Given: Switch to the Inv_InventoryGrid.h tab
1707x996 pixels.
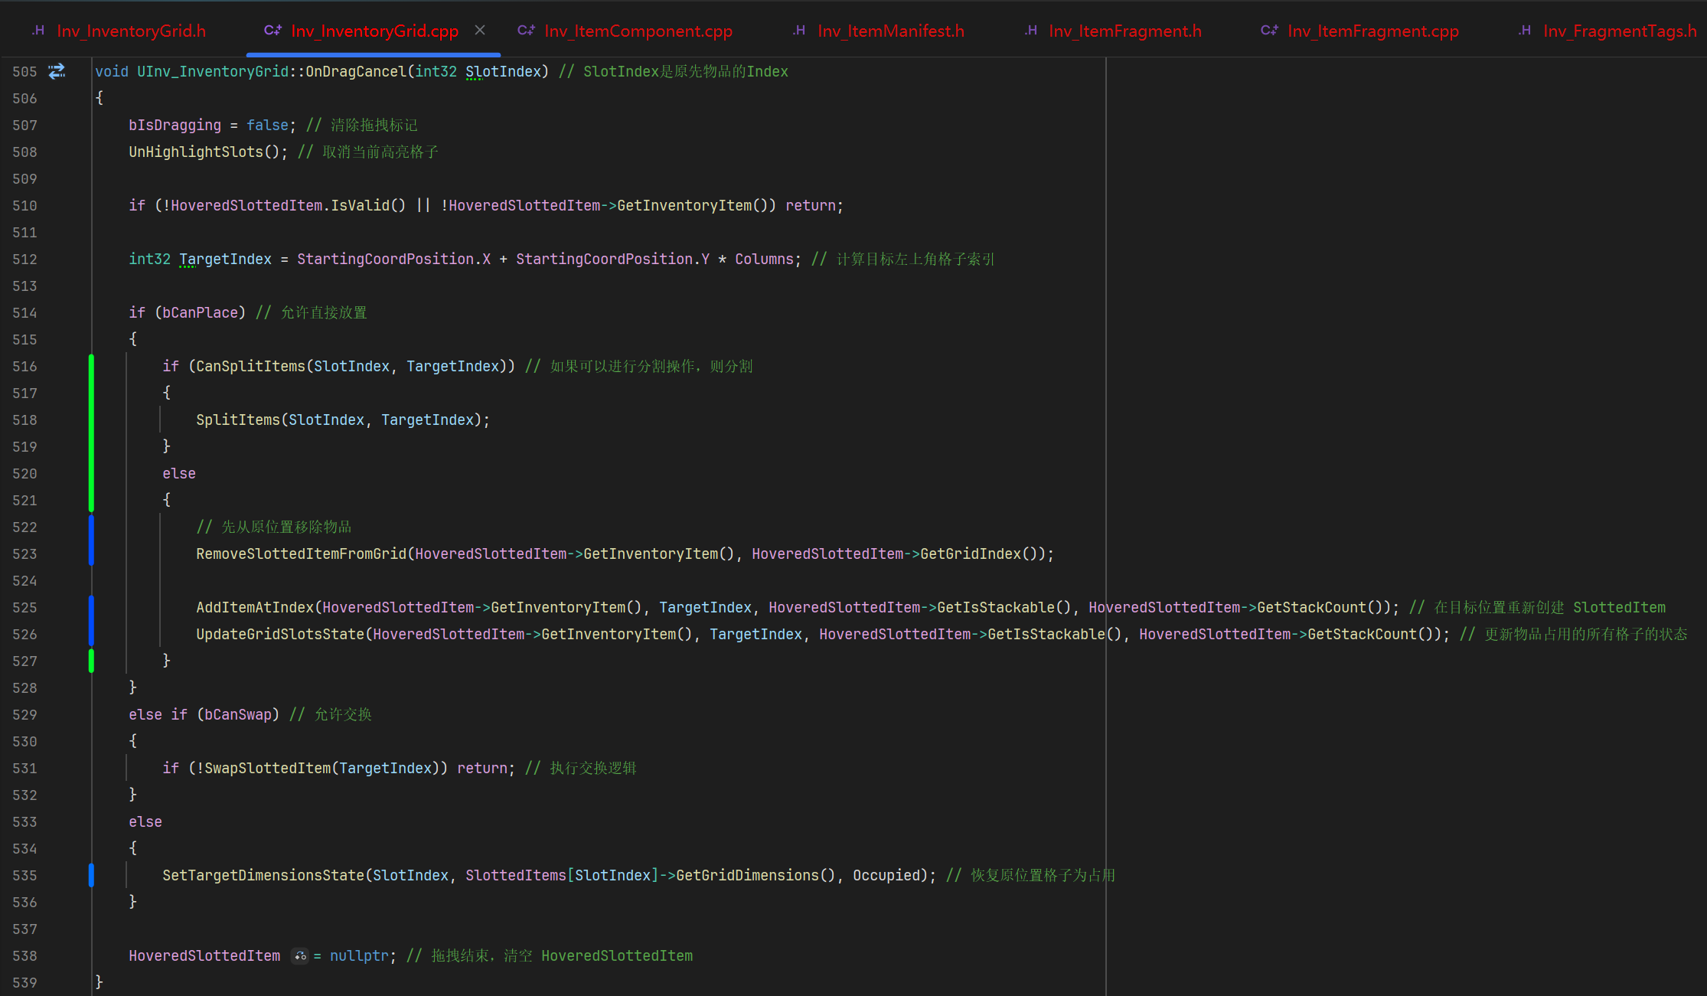Looking at the screenshot, I should coord(131,31).
